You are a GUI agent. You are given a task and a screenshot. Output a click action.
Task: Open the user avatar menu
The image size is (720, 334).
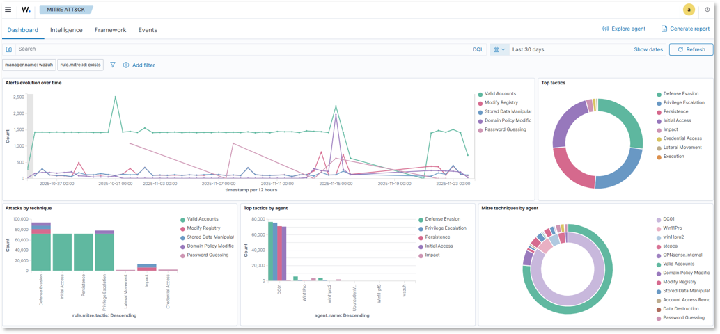point(689,10)
